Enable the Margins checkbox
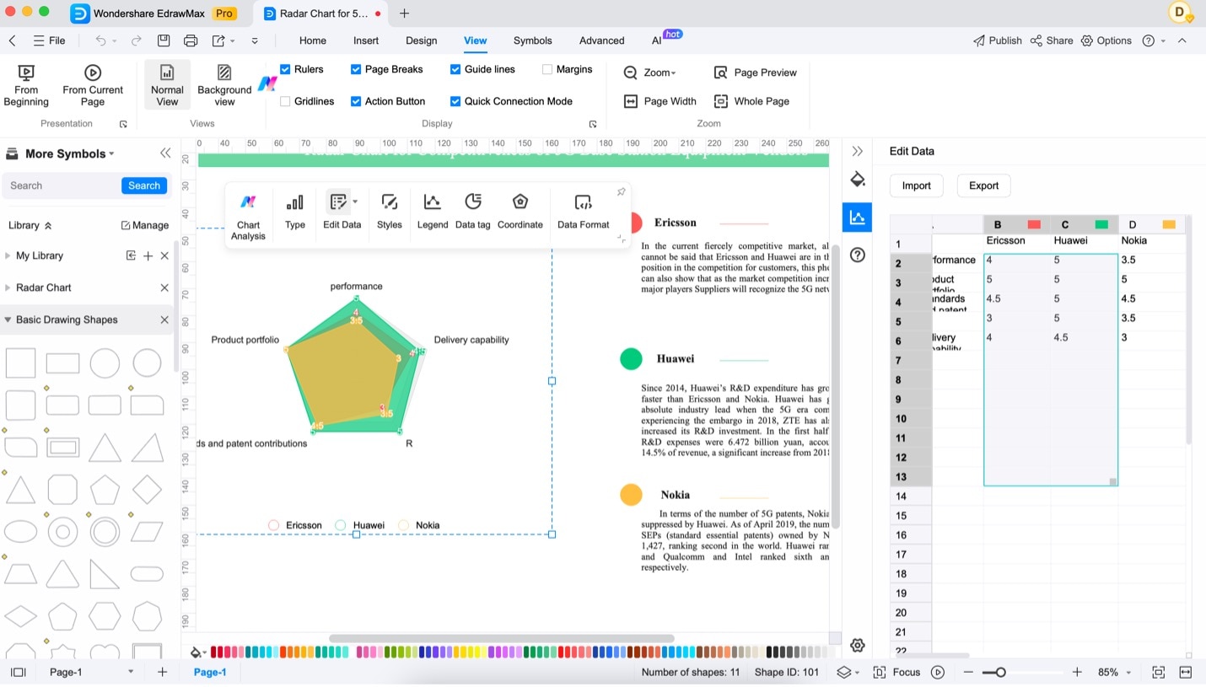This screenshot has height=687, width=1206. [547, 69]
